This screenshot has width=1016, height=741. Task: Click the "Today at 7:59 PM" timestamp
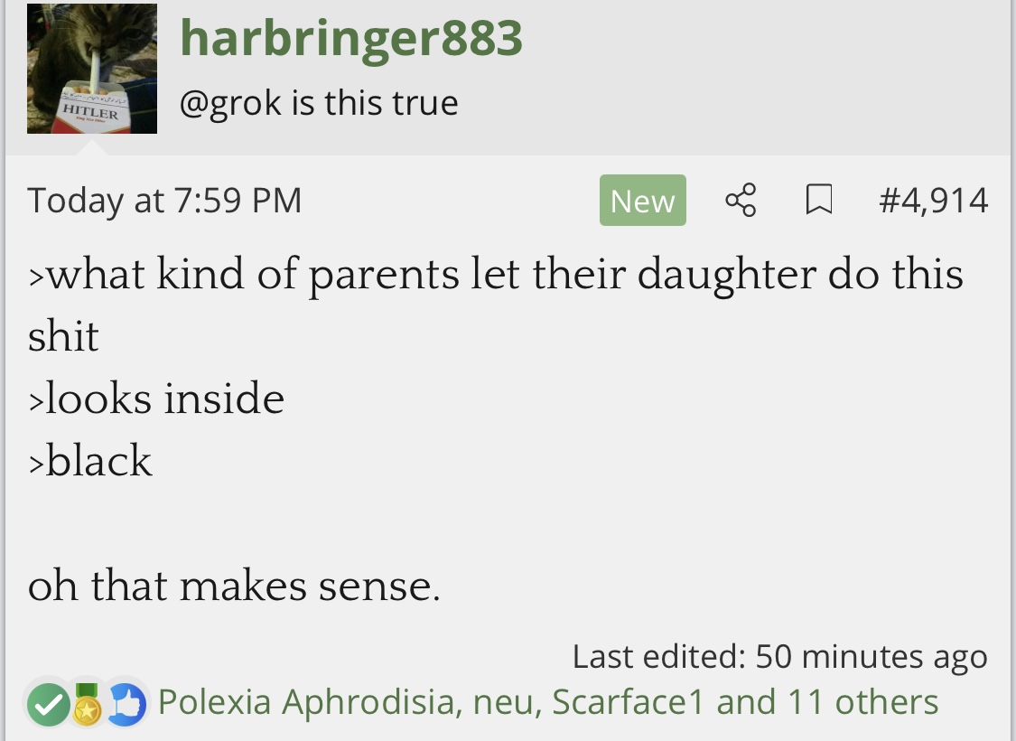coord(164,200)
